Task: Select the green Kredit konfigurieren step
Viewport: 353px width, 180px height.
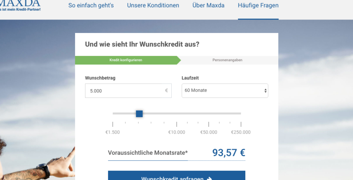Action: pos(126,60)
